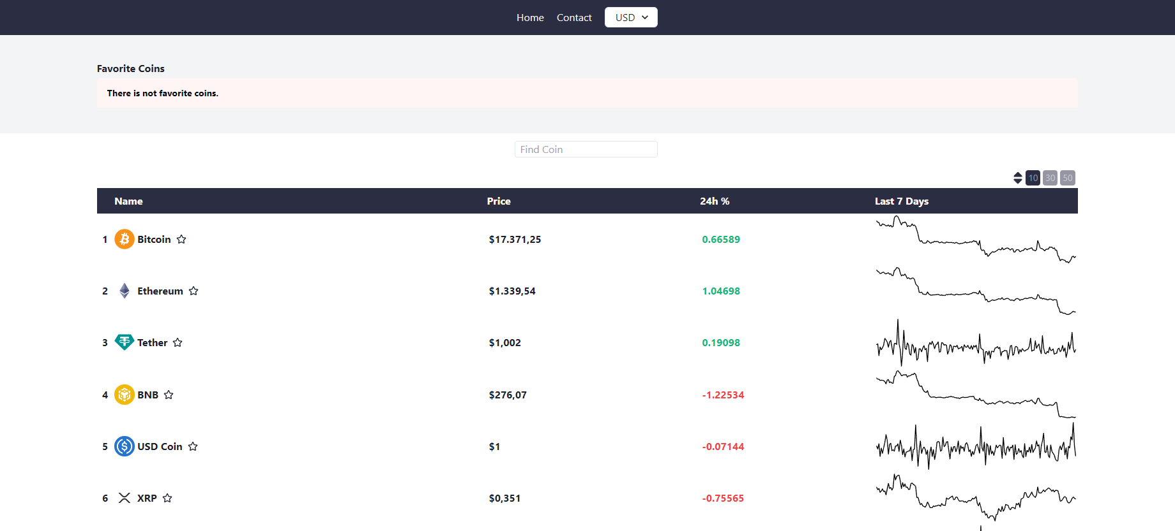Show 30 coins per page
This screenshot has height=531, width=1175.
[1050, 178]
